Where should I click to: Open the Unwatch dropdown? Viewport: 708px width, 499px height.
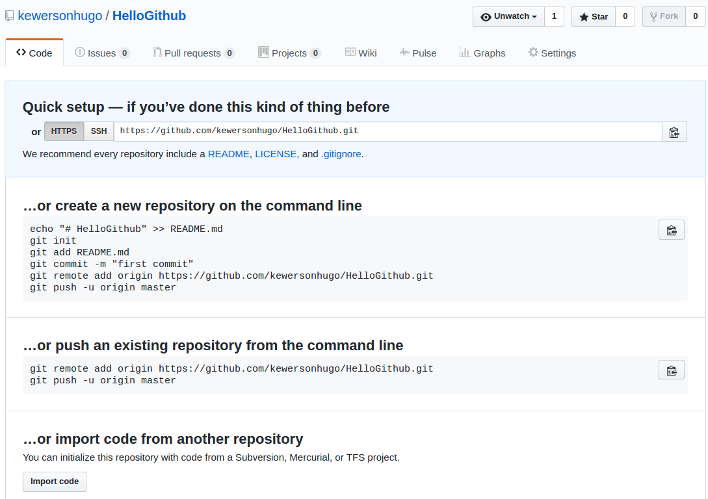pos(508,16)
